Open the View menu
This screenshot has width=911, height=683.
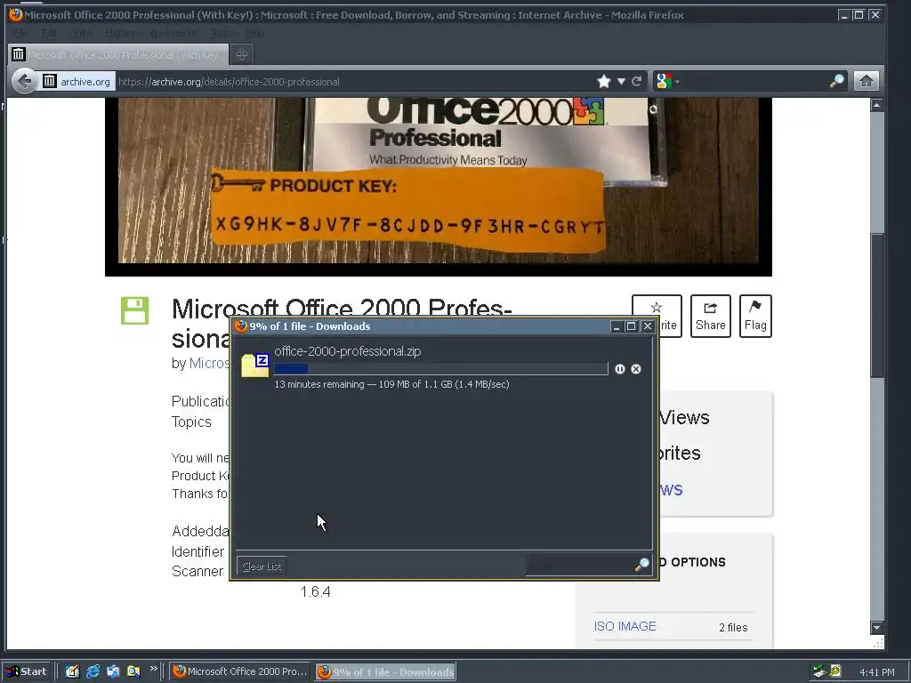coord(82,33)
